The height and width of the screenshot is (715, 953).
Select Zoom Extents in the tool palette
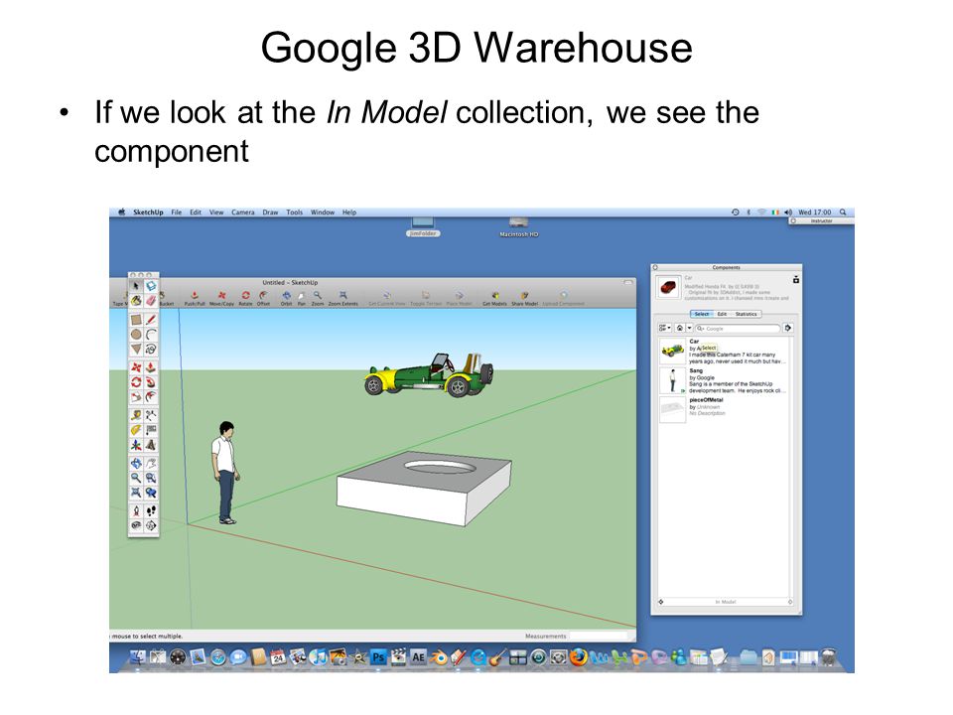tap(136, 494)
